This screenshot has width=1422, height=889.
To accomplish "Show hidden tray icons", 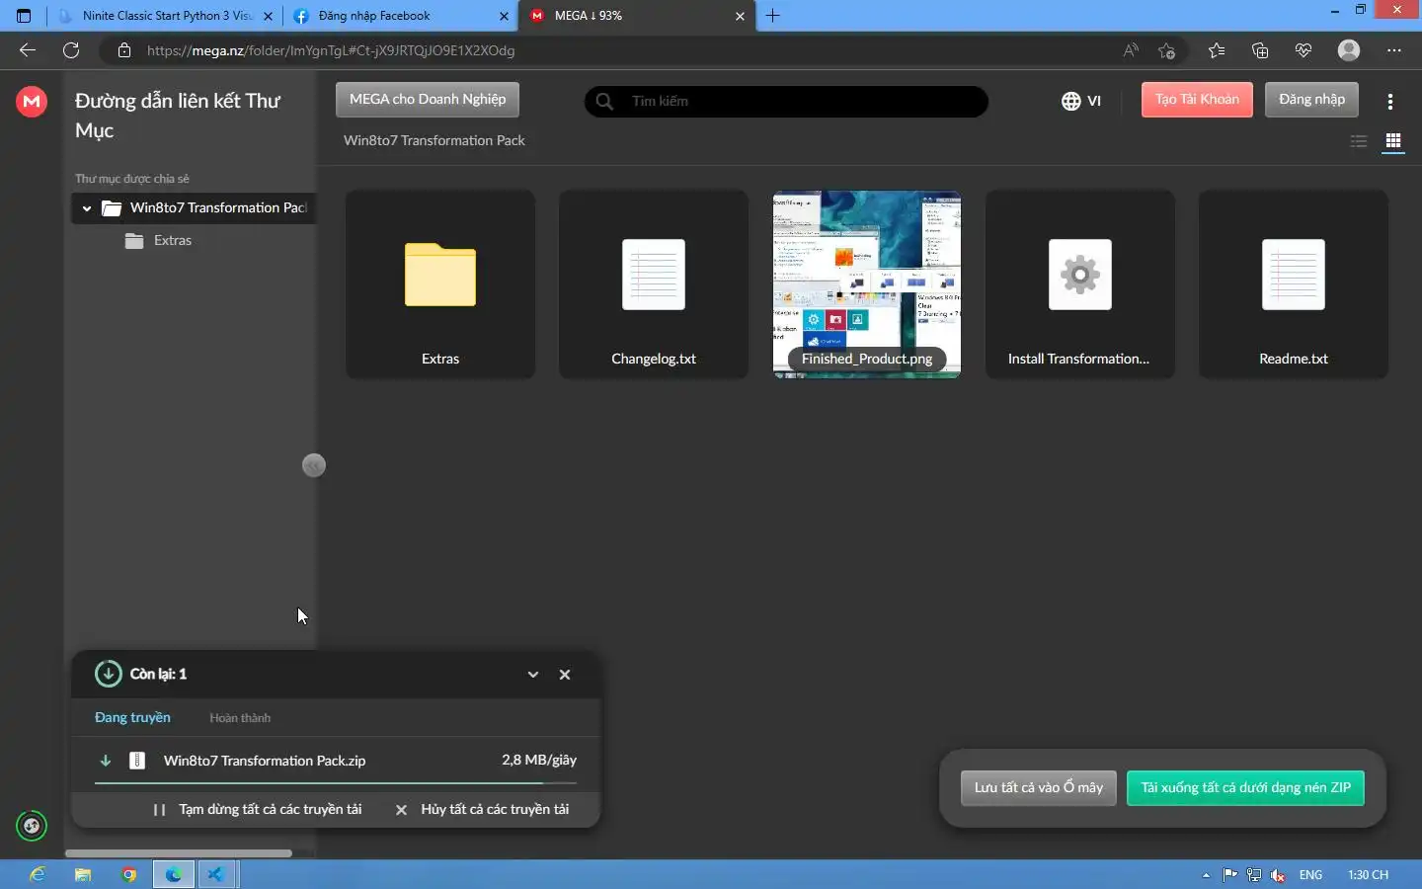I will click(x=1206, y=875).
